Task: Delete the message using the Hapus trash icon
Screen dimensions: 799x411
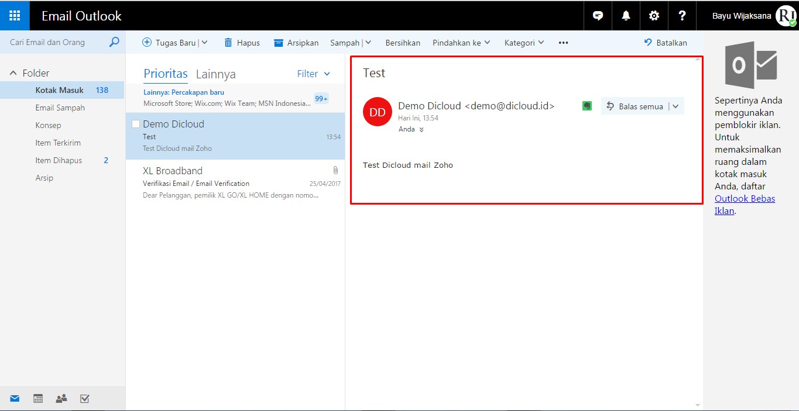Action: click(x=241, y=42)
